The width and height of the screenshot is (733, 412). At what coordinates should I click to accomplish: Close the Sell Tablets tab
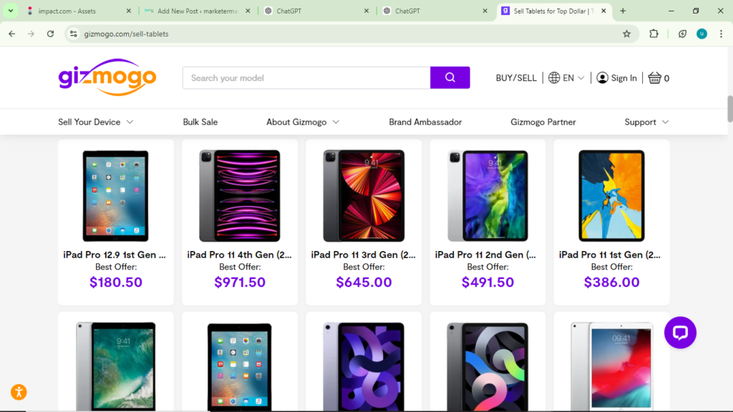click(603, 11)
